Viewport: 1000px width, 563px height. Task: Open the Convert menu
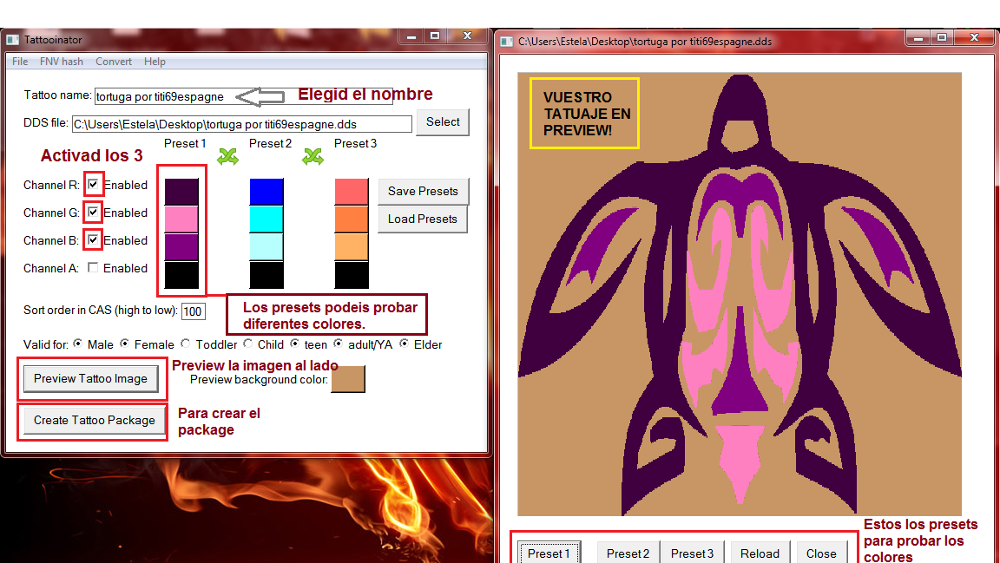coord(113,62)
